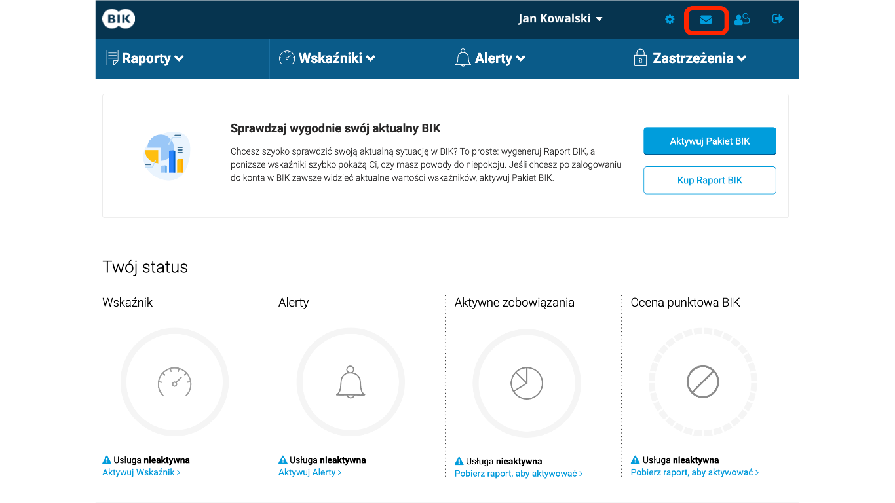The width and height of the screenshot is (895, 503).
Task: Follow the Aktywuj Wskaźnik link
Action: (x=141, y=472)
